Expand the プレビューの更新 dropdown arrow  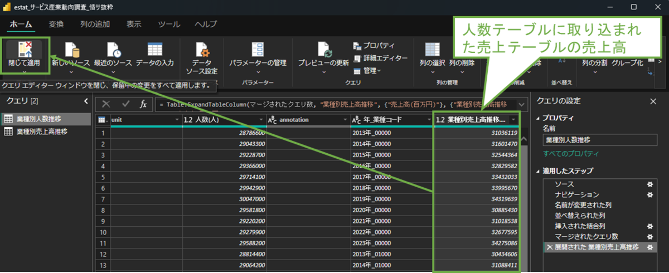[x=324, y=72]
